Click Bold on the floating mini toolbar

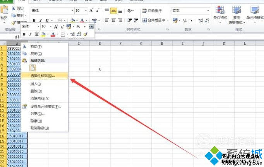click(24, 34)
